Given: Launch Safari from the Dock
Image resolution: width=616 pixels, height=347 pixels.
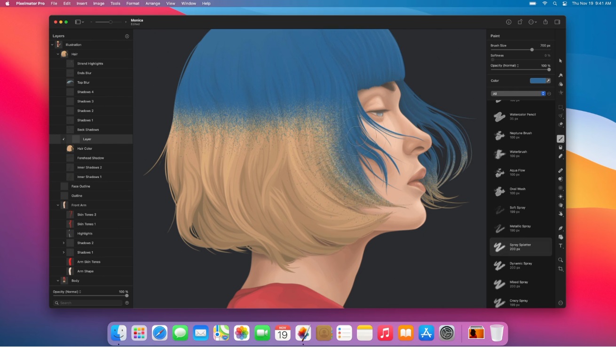Looking at the screenshot, I should (x=159, y=333).
